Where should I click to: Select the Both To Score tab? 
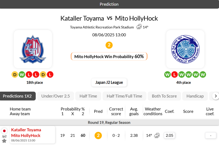[x=164, y=96]
